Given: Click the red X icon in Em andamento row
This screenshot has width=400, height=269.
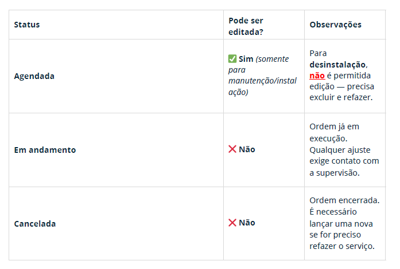Looking at the screenshot, I should 232,149.
